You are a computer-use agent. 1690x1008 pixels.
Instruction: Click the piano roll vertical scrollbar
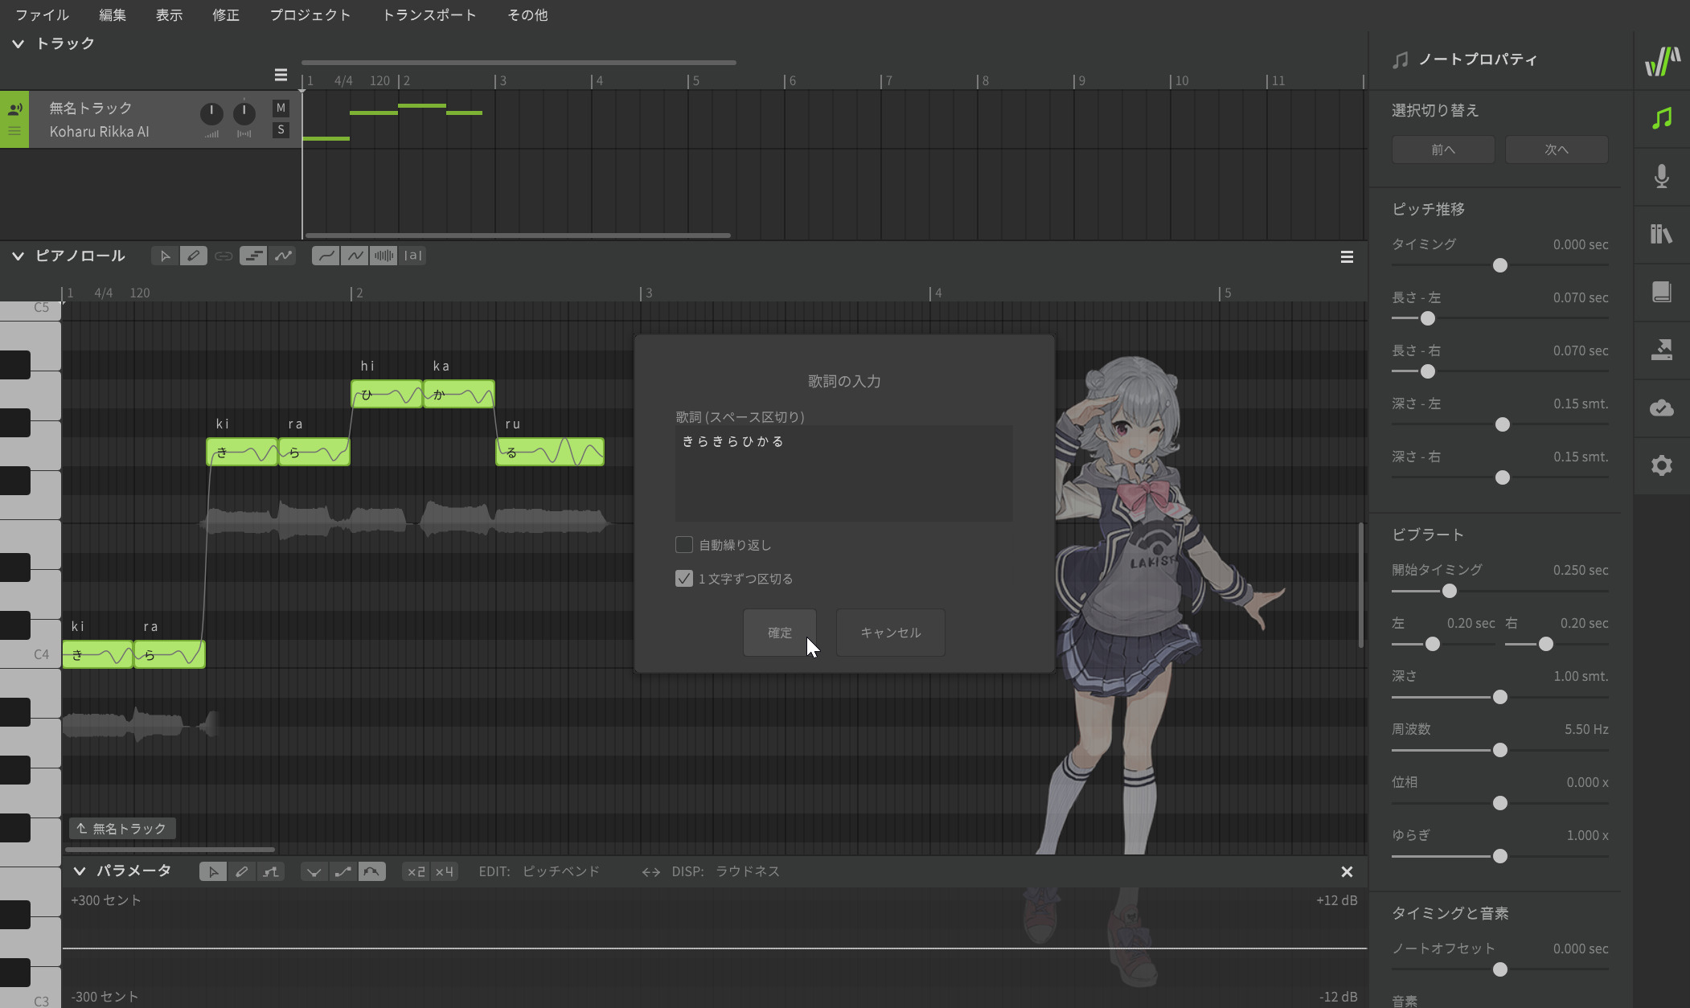coord(1360,585)
